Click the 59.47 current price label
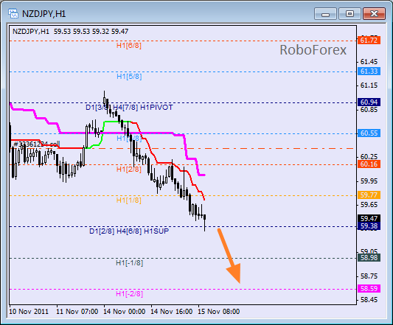 369,218
